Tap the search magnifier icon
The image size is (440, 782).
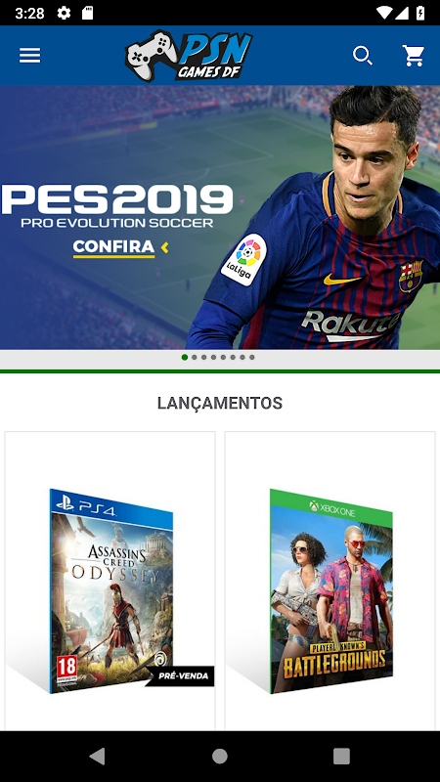(363, 56)
